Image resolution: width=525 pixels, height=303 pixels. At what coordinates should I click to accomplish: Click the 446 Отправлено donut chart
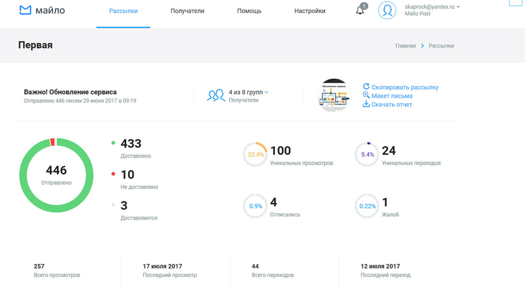pyautogui.click(x=56, y=175)
